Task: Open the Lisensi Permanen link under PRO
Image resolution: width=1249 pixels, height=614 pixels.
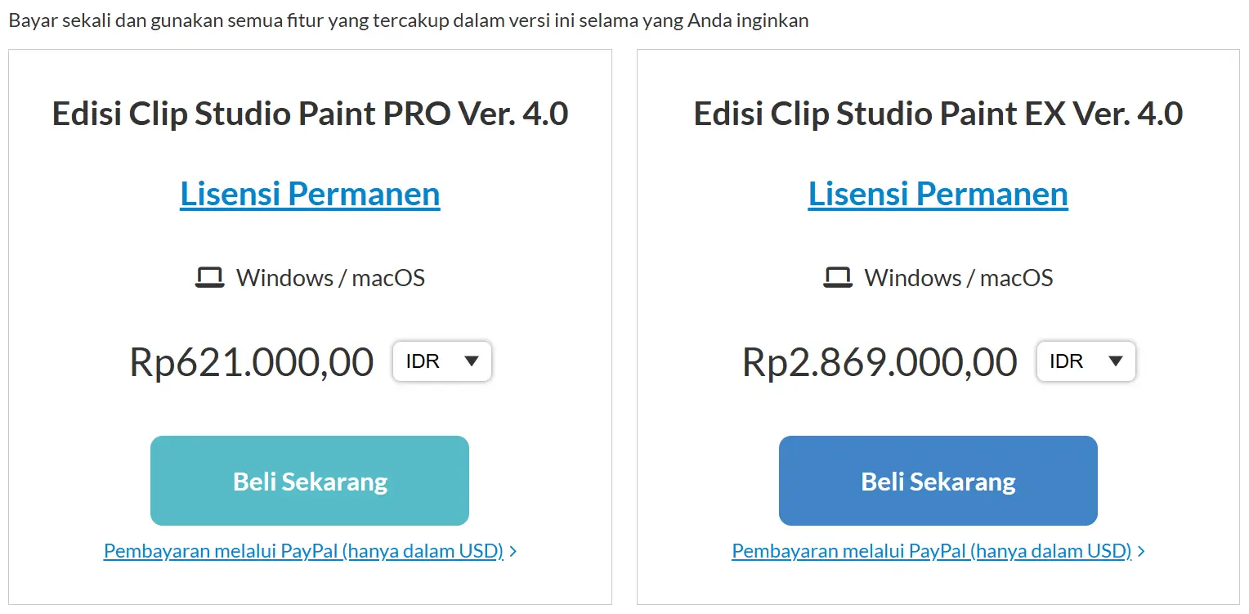Action: click(x=310, y=194)
